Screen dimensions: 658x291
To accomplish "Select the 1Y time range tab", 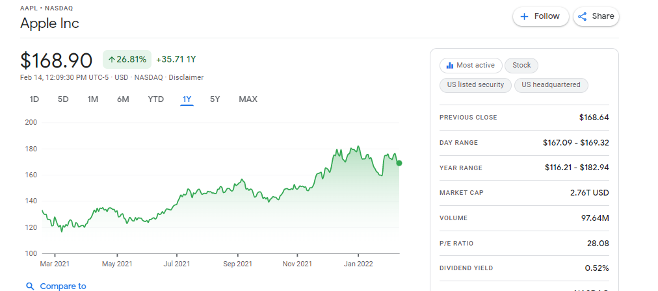I will 187,99.
